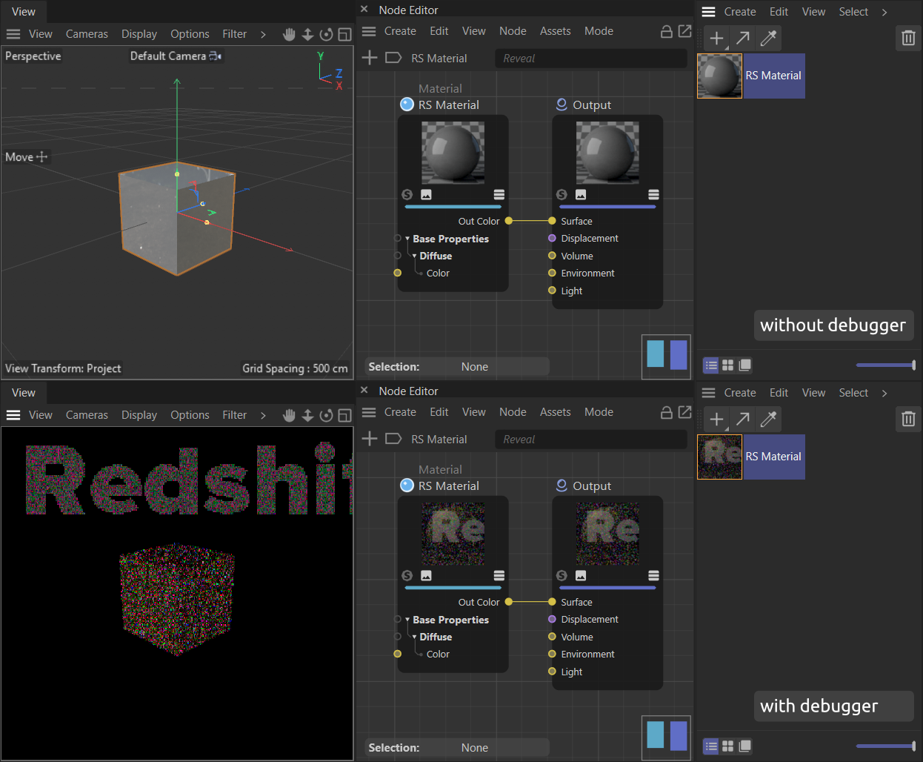
Task: Select the hand pan icon in the upper viewport
Action: [289, 34]
